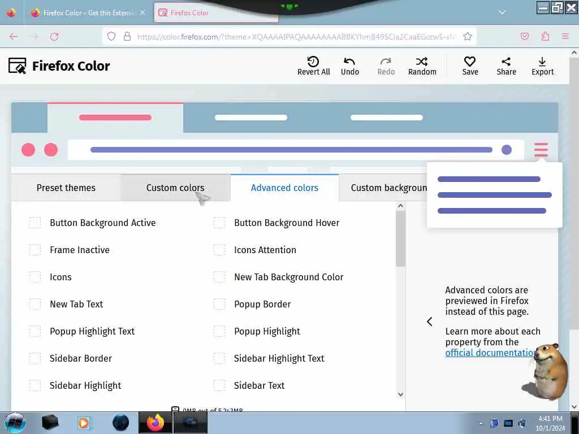The image size is (579, 434).
Task: Close the 'Get this Extension' tab
Action: 142,12
